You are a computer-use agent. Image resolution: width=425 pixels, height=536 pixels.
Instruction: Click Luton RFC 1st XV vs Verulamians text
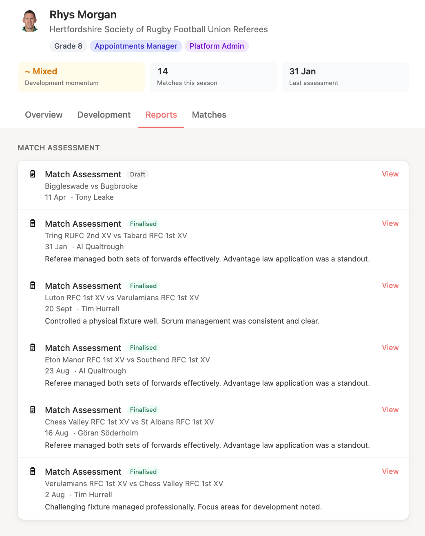coord(122,298)
